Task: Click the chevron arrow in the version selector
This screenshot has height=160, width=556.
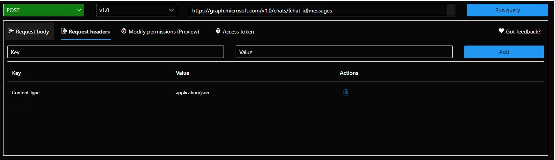Action: 171,11
